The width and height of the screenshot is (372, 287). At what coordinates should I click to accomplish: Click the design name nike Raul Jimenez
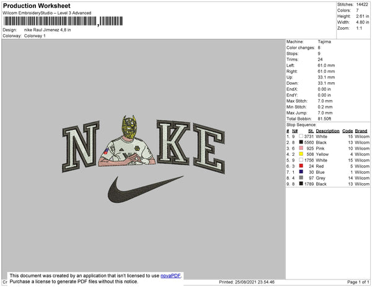(x=48, y=30)
